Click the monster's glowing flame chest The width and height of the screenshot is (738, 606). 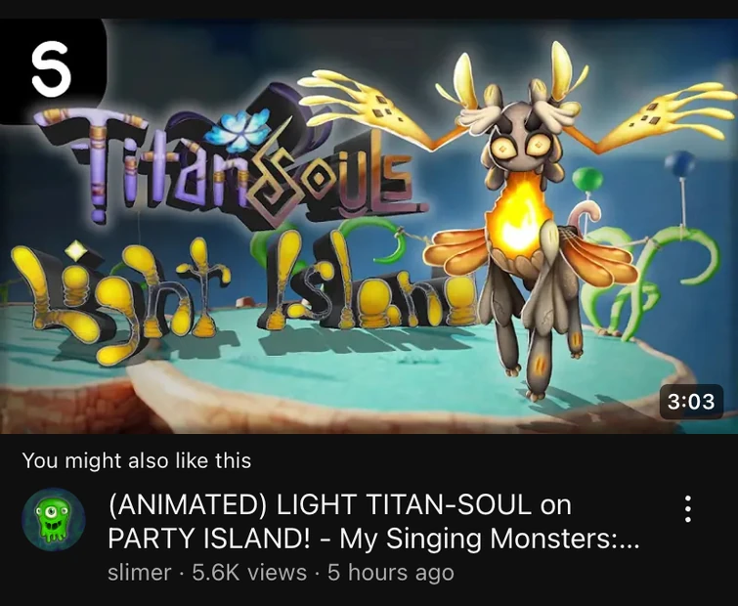tap(520, 215)
